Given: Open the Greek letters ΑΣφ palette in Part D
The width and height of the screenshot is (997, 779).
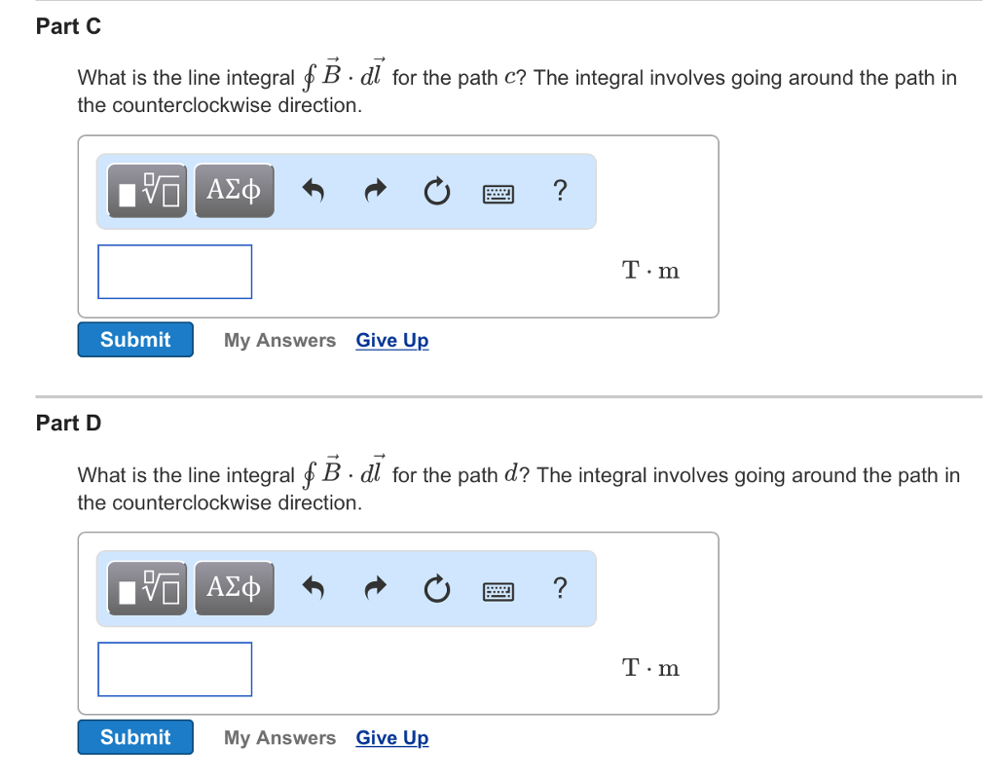Looking at the screenshot, I should tap(234, 587).
